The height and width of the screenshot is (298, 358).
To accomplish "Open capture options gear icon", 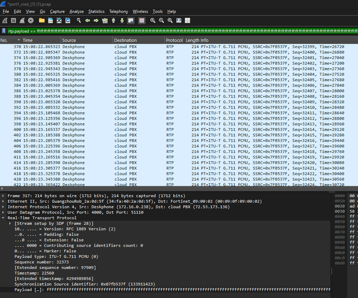I will (31, 20).
